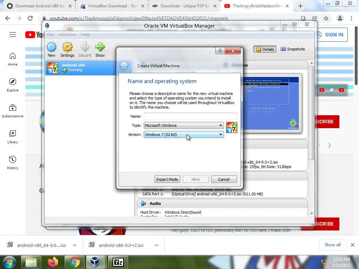Select the android x86 running machine
The image size is (359, 269).
[x=81, y=68]
